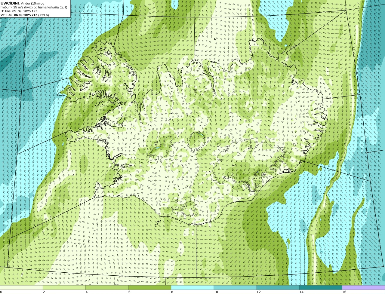The width and height of the screenshot is (385, 294).
Task: Click the 6–8 m/s darker green legend swatch
Action: 149,287
